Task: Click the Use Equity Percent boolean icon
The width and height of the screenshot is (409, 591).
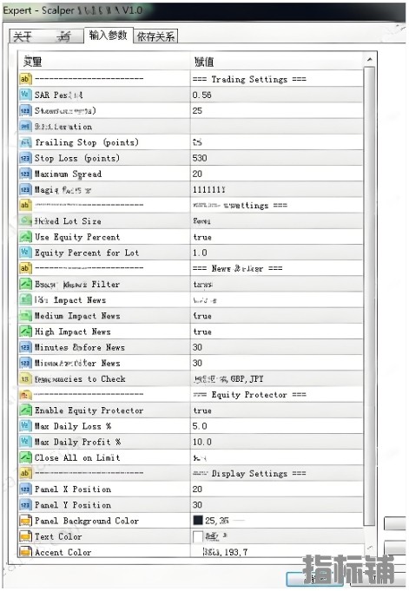Action: click(x=25, y=237)
